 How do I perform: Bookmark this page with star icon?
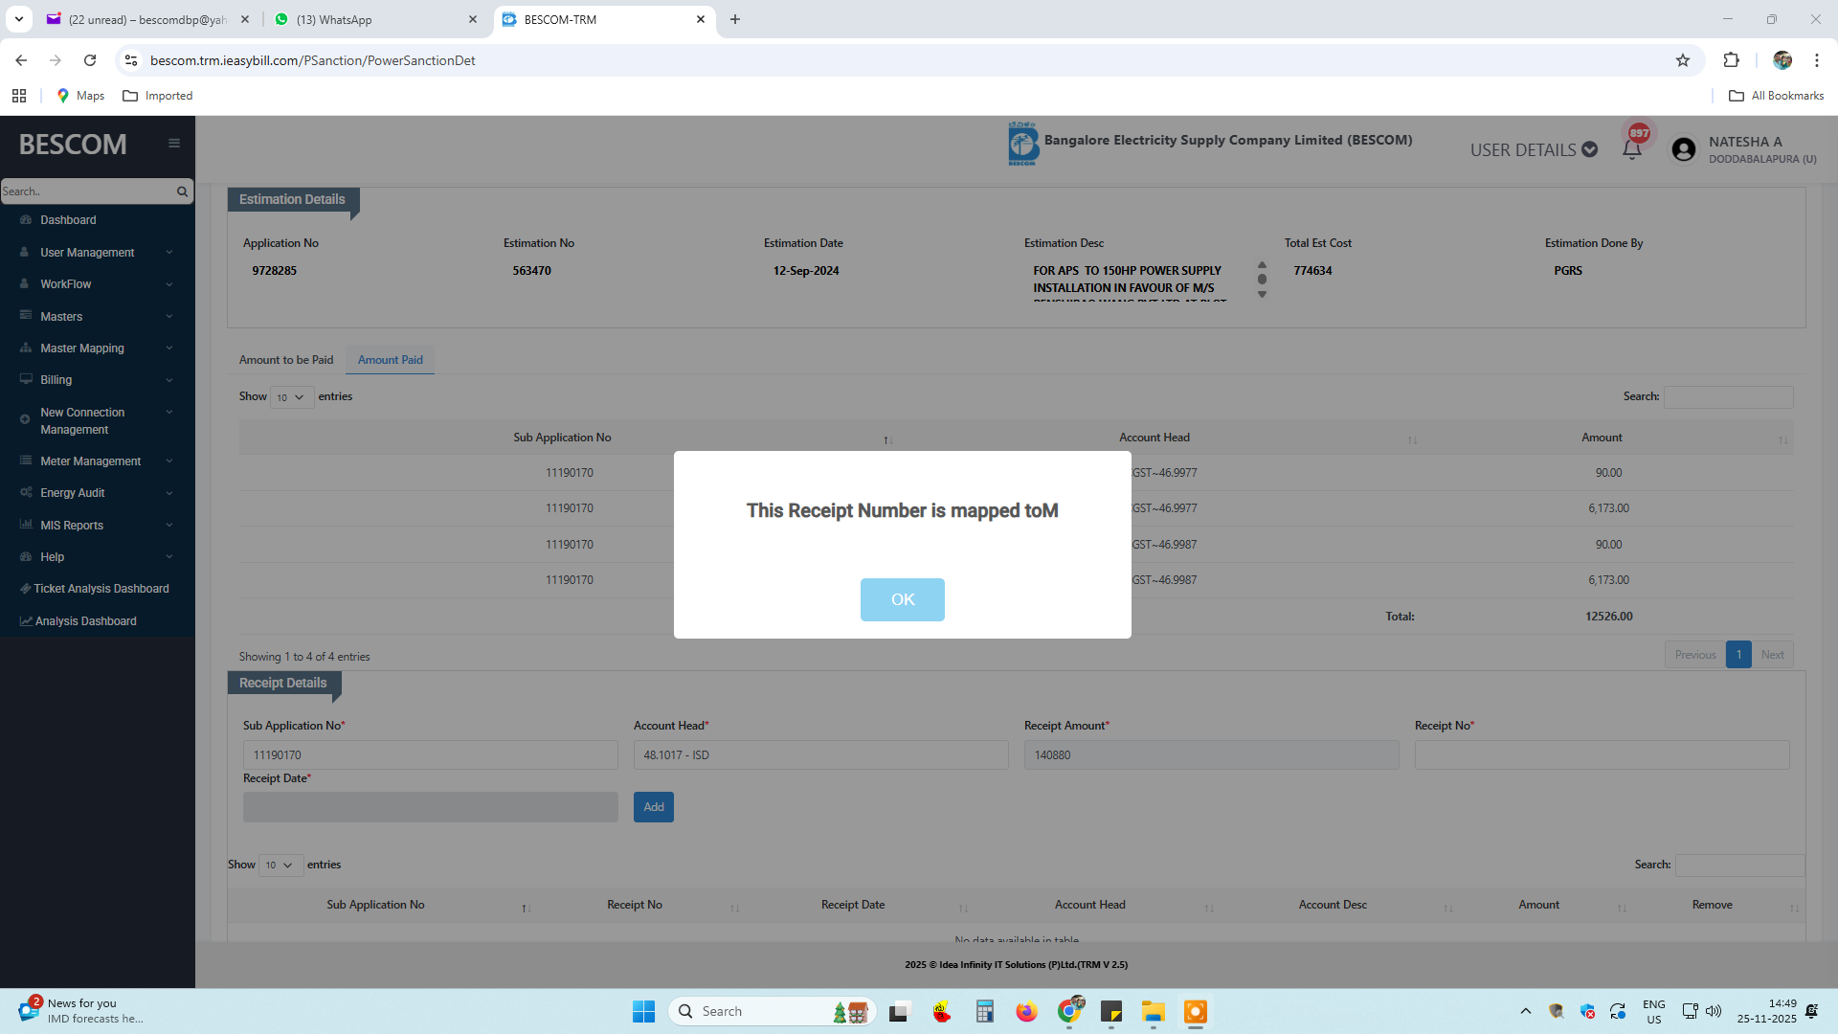[x=1683, y=60]
